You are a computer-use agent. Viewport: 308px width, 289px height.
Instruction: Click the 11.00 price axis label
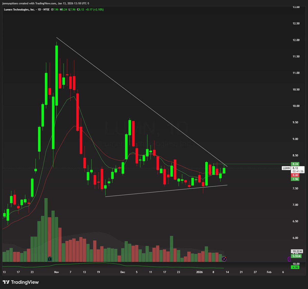tap(296, 73)
